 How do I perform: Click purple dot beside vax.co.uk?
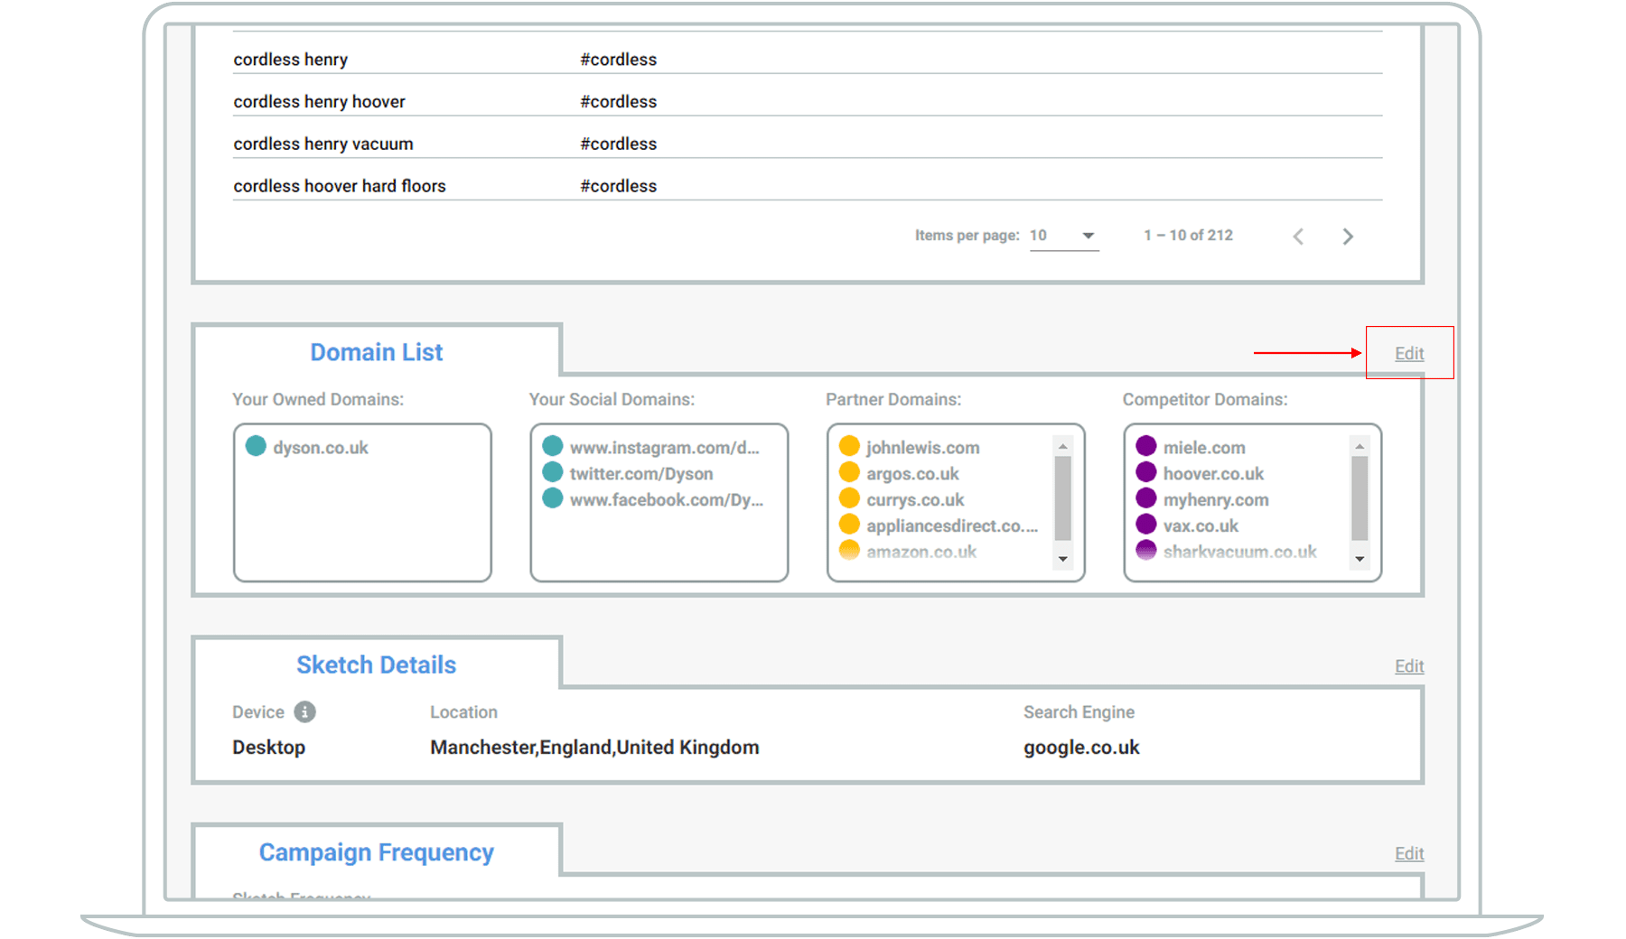(x=1146, y=525)
